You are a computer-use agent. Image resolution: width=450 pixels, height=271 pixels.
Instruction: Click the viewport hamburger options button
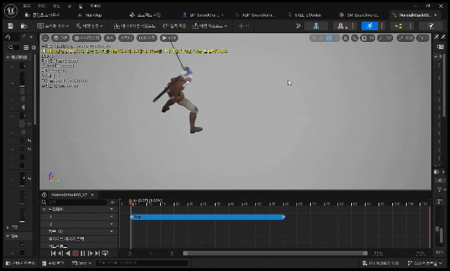coord(45,38)
